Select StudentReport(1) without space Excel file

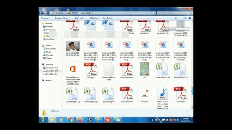point(91,95)
